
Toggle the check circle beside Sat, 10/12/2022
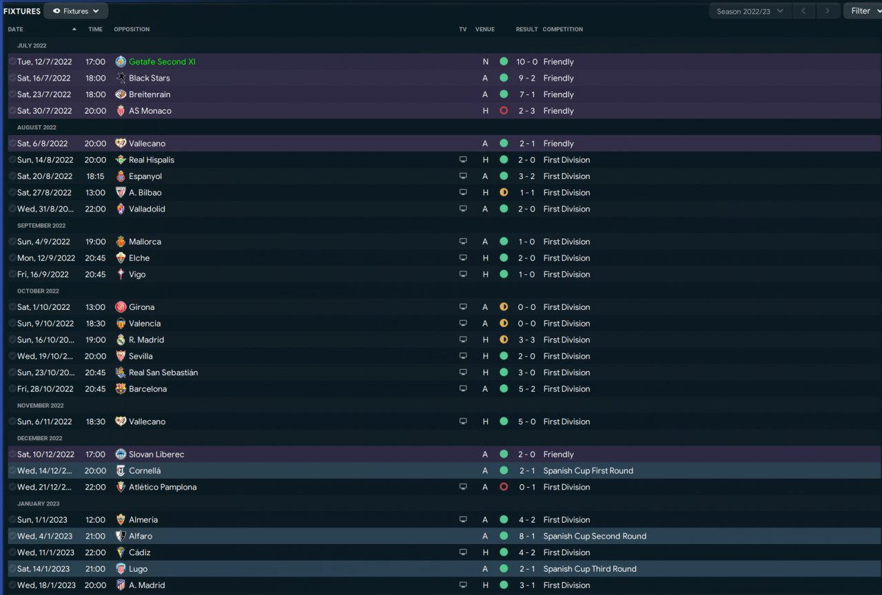tap(12, 455)
